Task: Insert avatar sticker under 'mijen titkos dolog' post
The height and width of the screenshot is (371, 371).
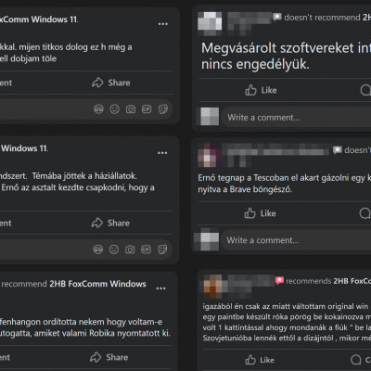Action: (98, 109)
